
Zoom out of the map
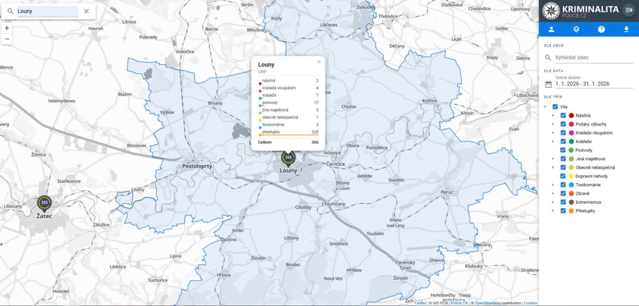tap(7, 39)
